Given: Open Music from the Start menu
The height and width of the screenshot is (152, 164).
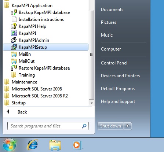Looking at the screenshot, I should click(x=107, y=35).
